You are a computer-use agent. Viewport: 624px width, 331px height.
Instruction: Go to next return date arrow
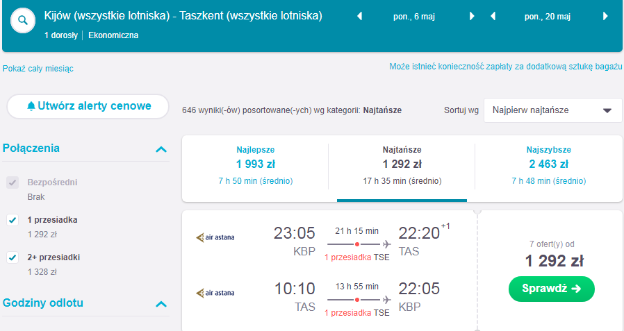pyautogui.click(x=605, y=16)
